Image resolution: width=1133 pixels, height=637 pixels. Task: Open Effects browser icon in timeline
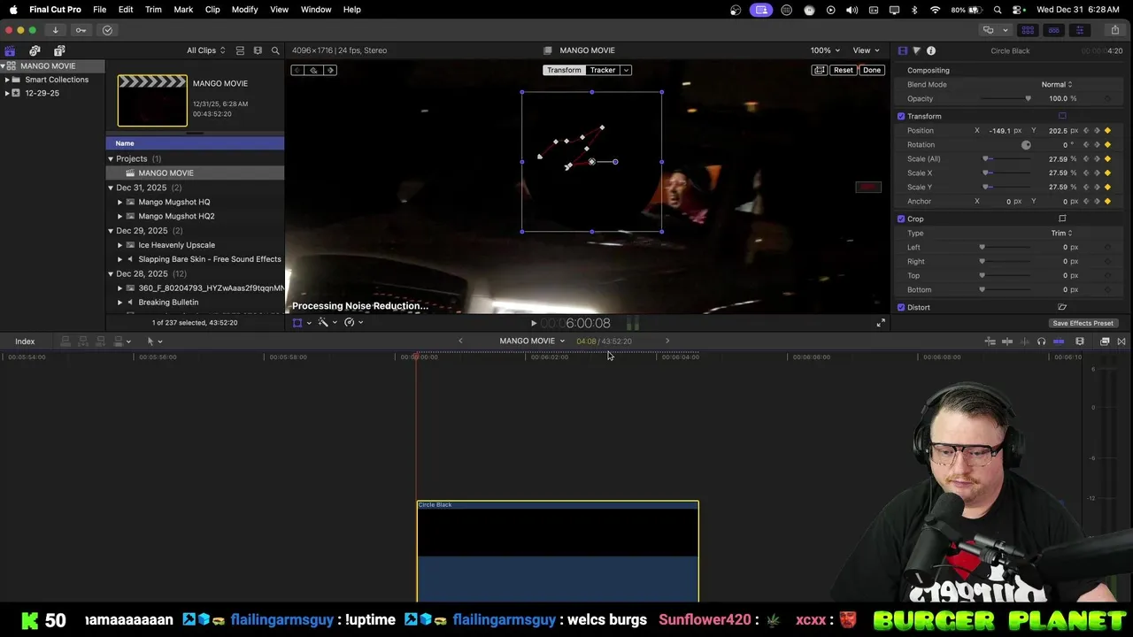click(x=1105, y=342)
